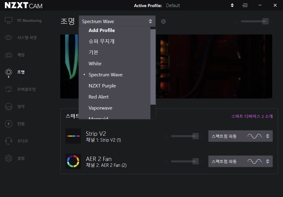The width and height of the screenshot is (283, 197).
Task: Click the Strip V2 rainbow strip thumbnail
Action: (73, 136)
